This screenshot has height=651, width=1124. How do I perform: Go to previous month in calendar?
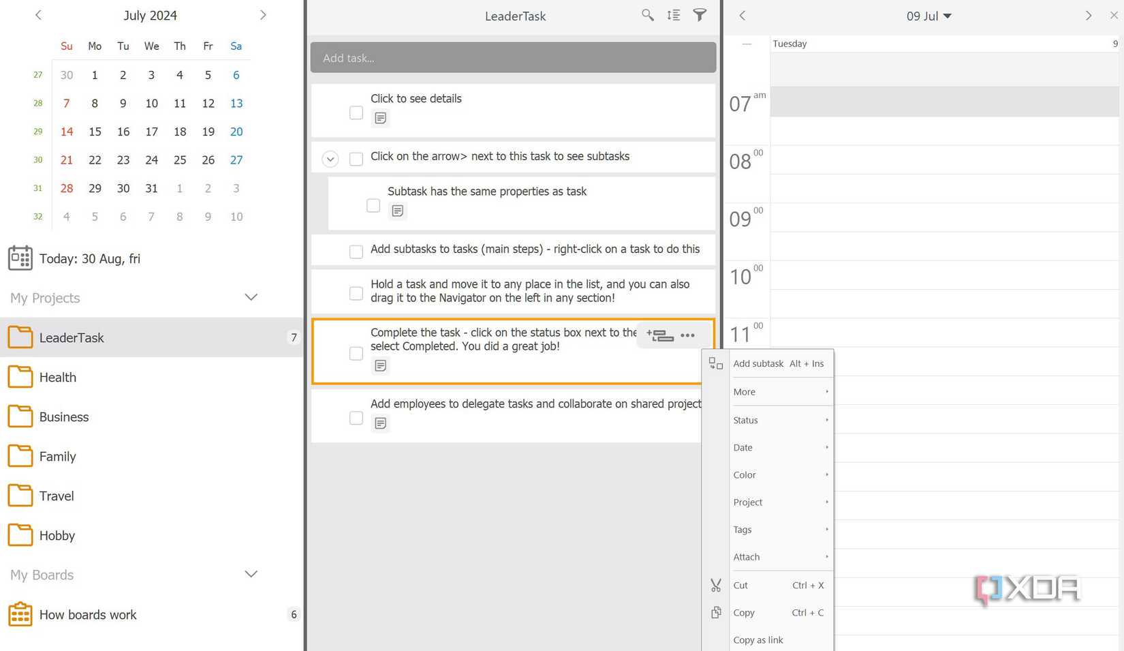(38, 15)
